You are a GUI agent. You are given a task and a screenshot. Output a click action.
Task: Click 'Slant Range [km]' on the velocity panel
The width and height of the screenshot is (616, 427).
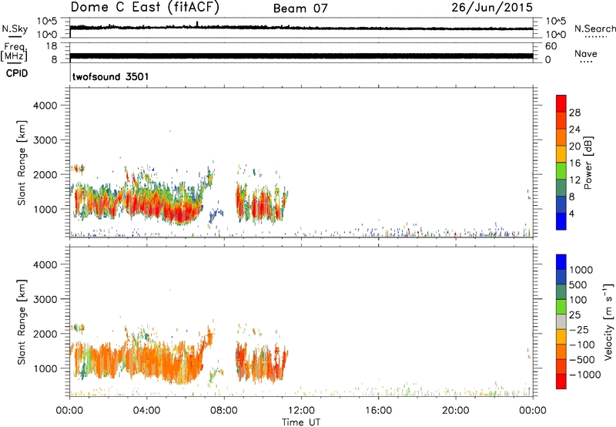[22, 322]
